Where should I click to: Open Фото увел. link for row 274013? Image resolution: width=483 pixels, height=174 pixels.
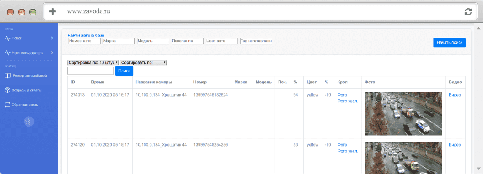[348, 101]
